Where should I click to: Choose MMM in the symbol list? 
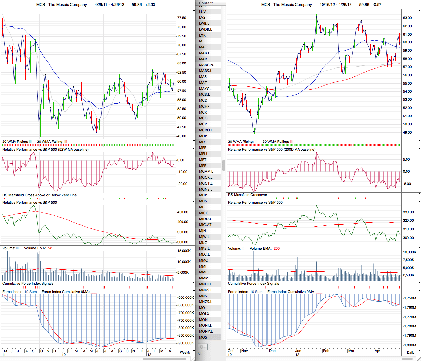(204, 278)
